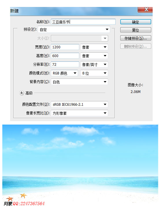159x208 pixels.
Task: Click the 2.06M image size value
Action: (135, 92)
